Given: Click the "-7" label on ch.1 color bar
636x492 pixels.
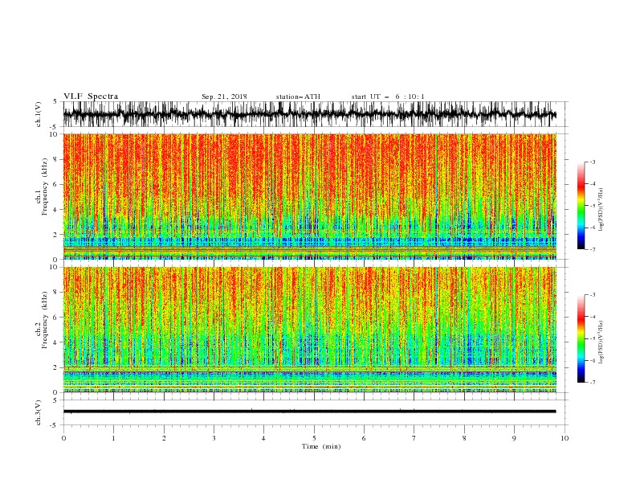Looking at the screenshot, I should [593, 250].
